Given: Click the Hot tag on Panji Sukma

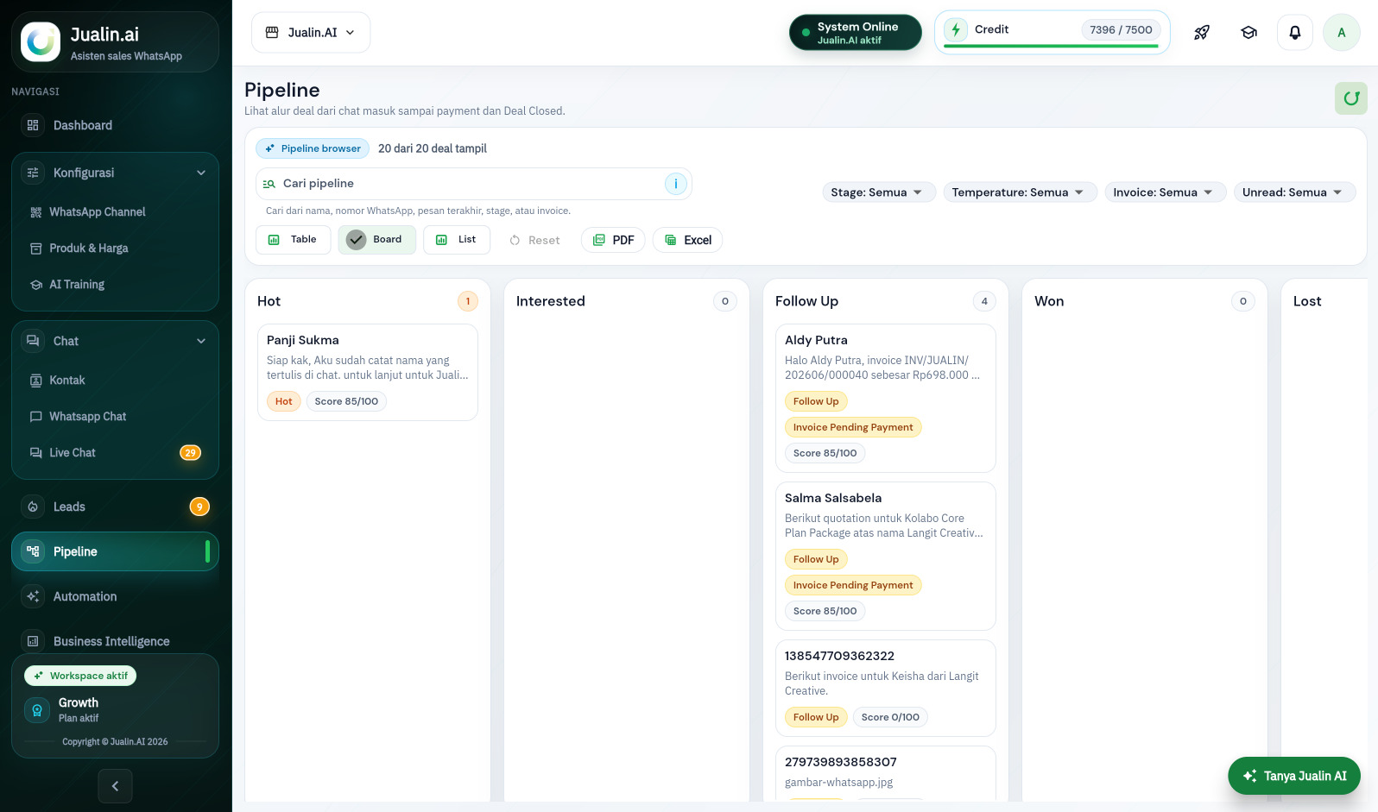Looking at the screenshot, I should point(284,401).
